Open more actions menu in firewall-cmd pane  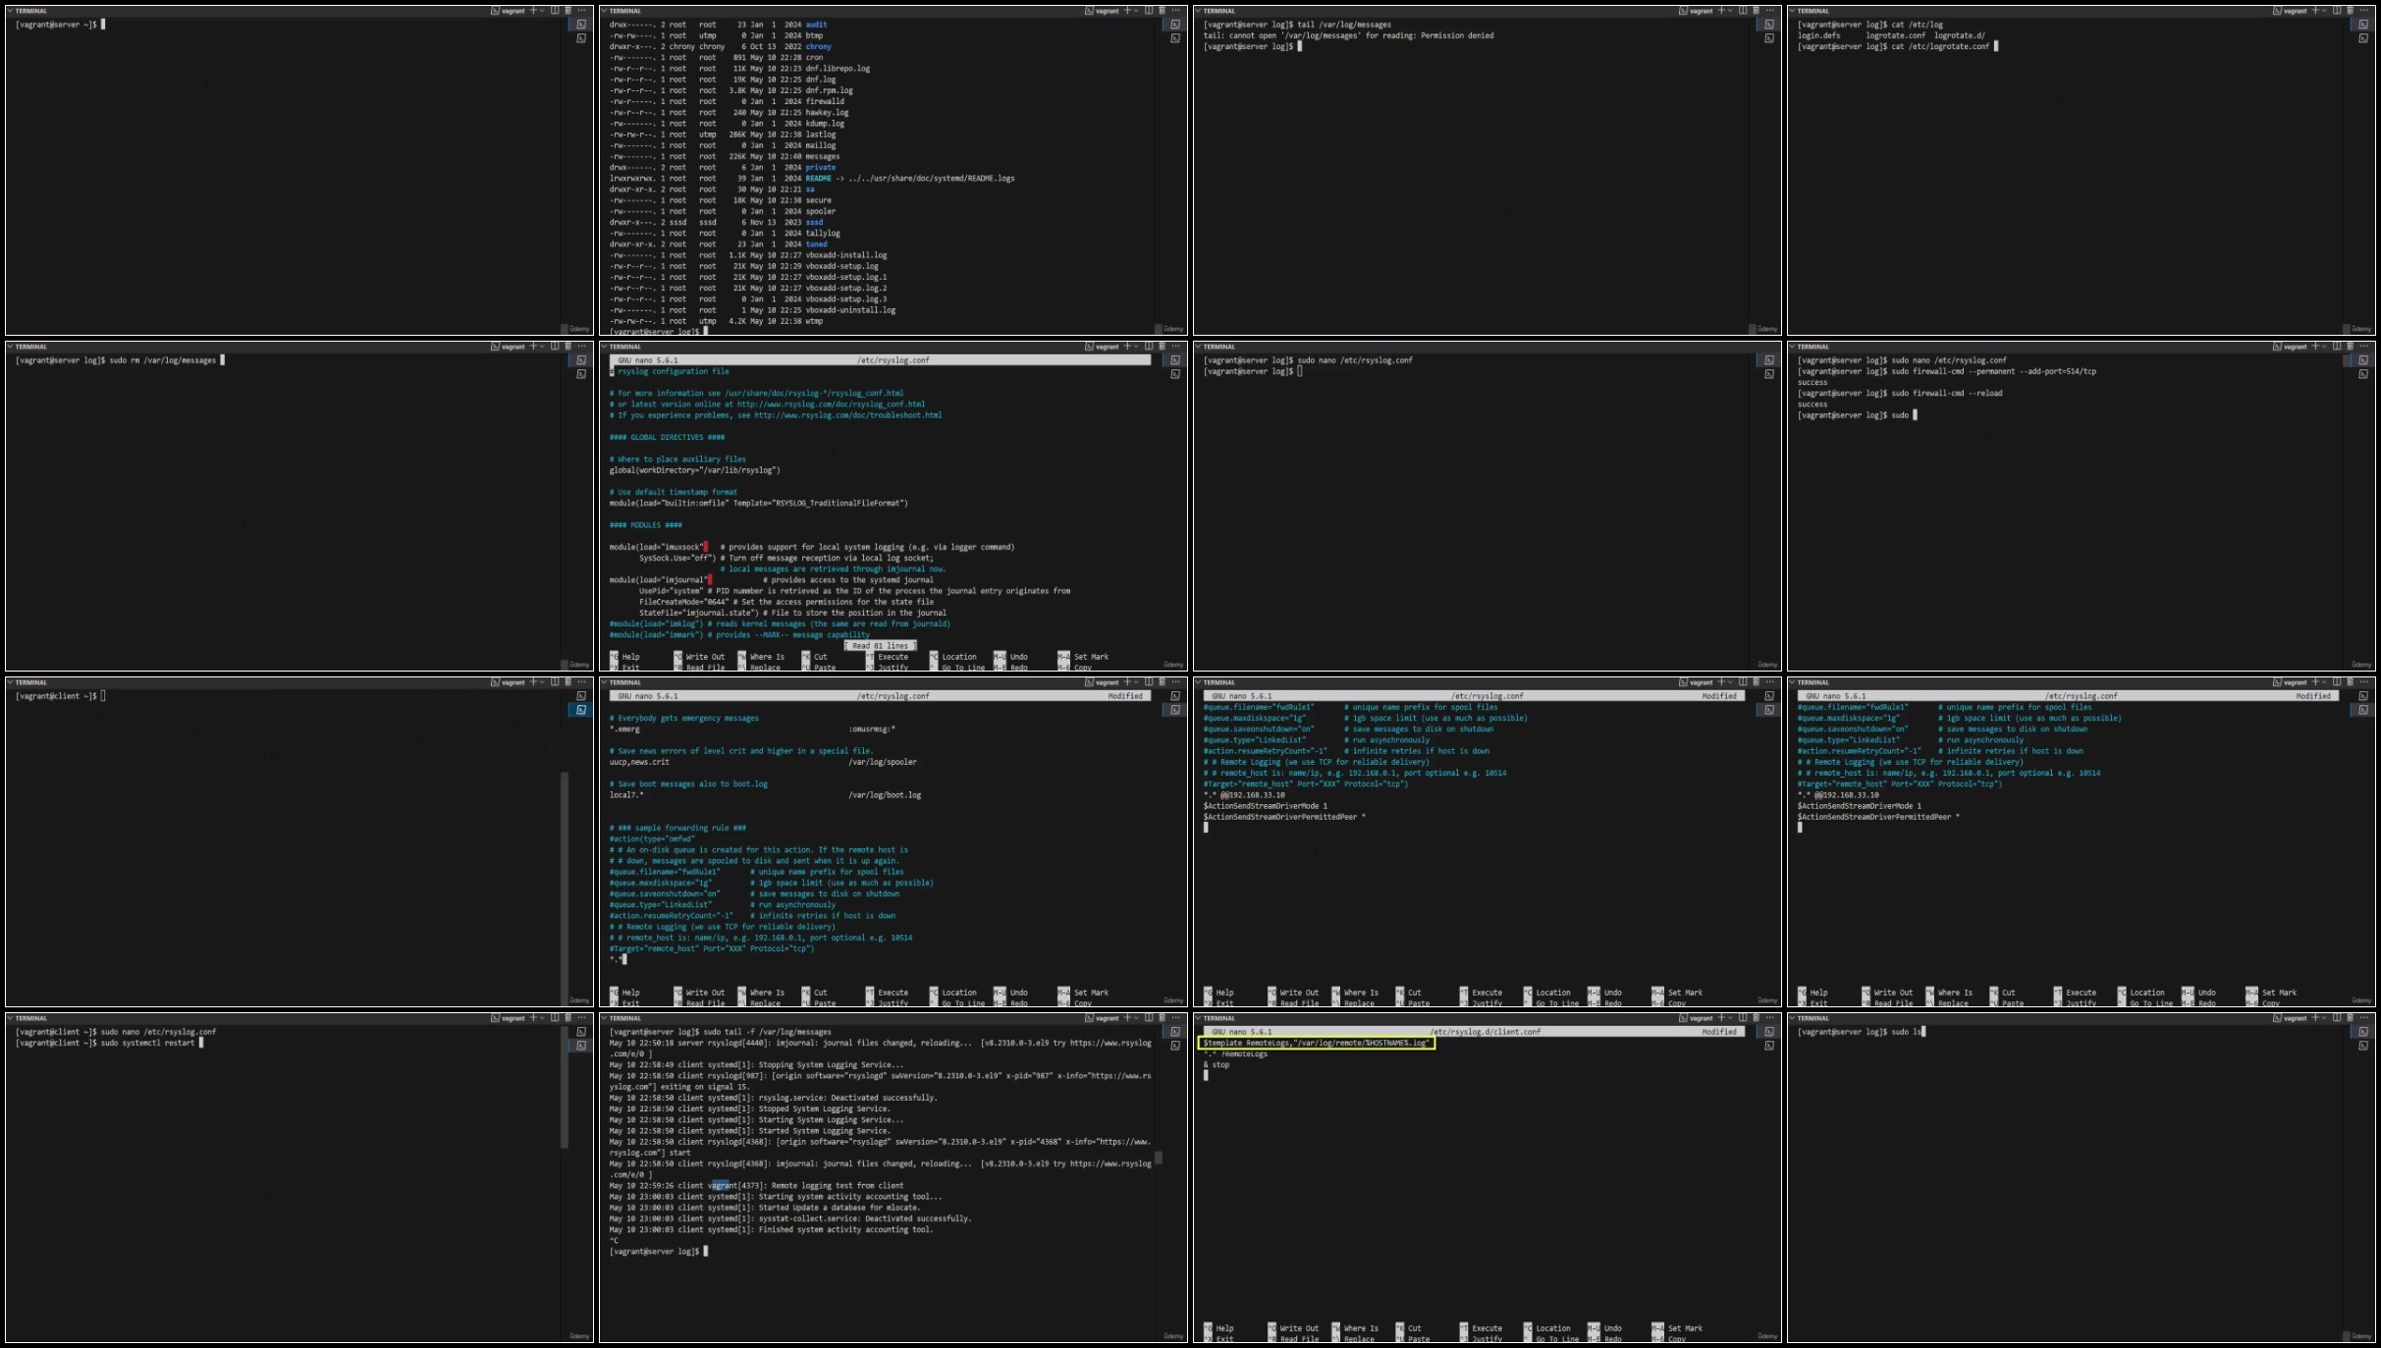(2363, 347)
